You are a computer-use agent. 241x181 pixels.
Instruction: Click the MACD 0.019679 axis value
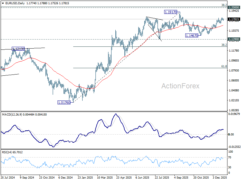[234, 114]
